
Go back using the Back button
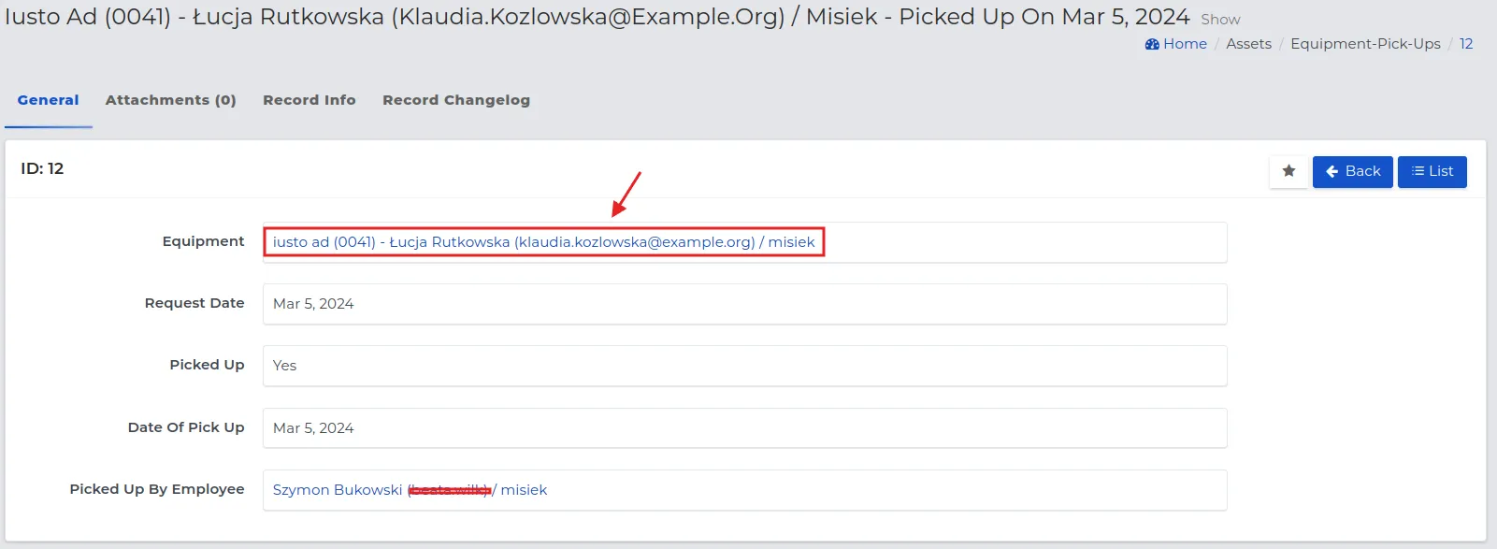(x=1352, y=171)
